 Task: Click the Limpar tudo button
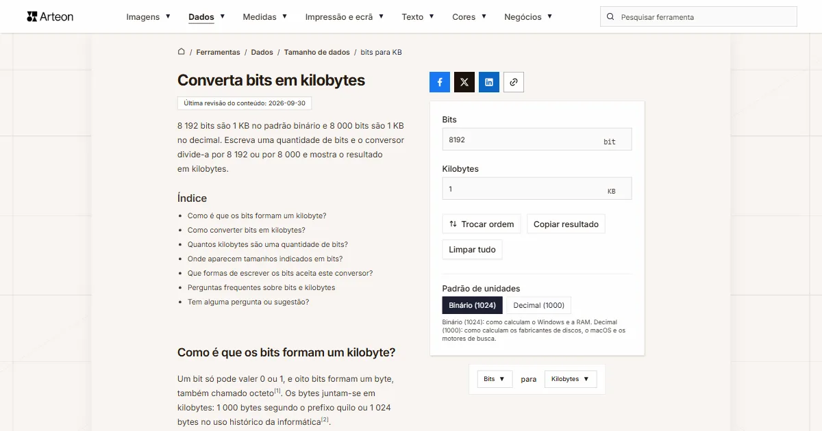tap(472, 250)
